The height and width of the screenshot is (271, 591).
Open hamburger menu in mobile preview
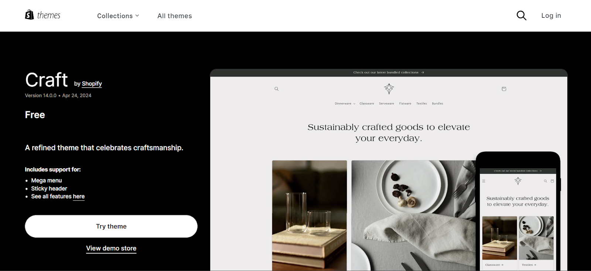484,181
